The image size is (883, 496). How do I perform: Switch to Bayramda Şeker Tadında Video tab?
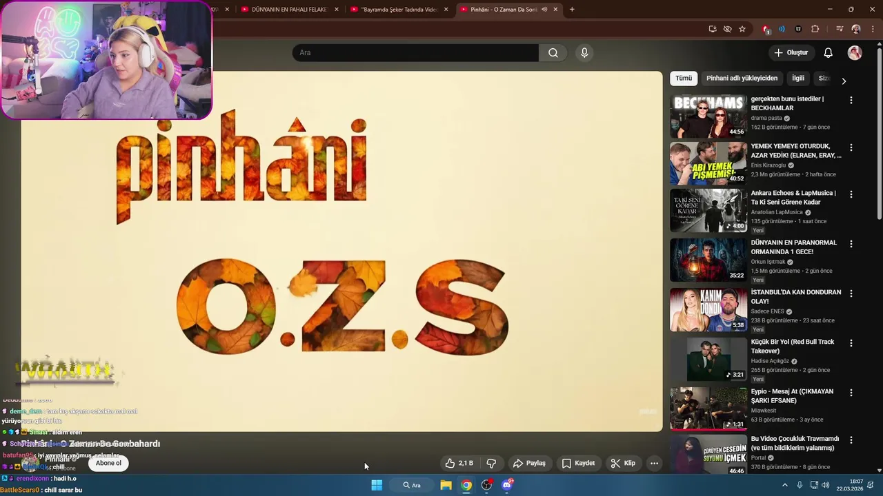pyautogui.click(x=398, y=10)
